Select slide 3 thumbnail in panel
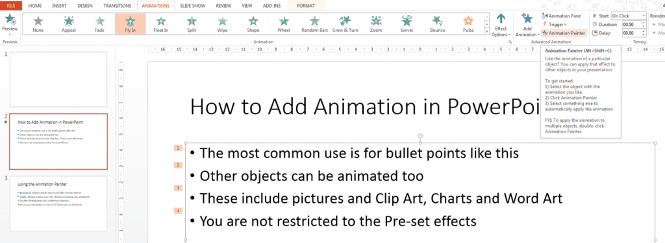665x243 pixels. point(58,203)
